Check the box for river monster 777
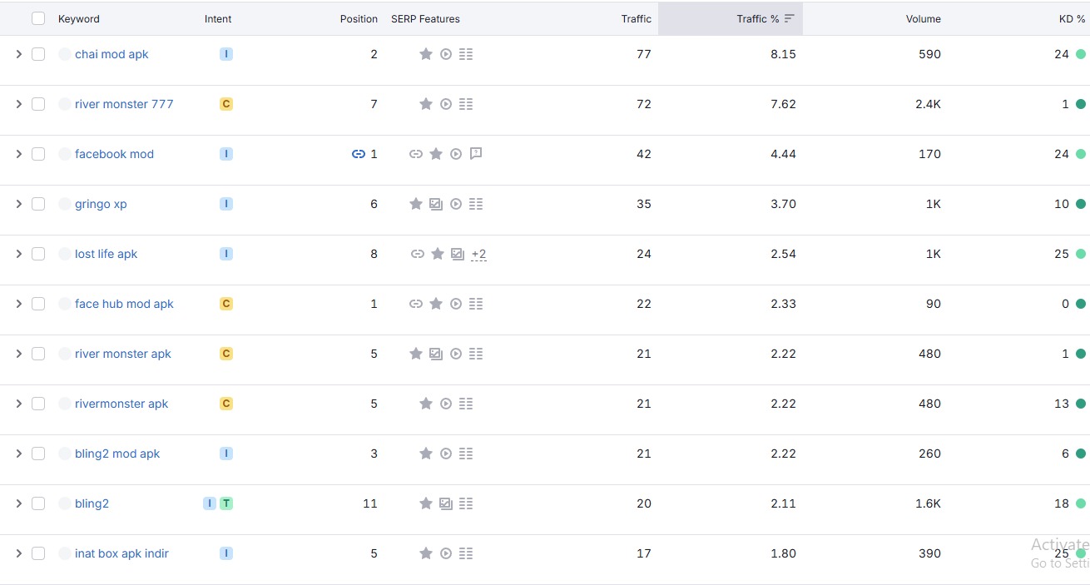Screen dimensions: 1090x585 38,104
